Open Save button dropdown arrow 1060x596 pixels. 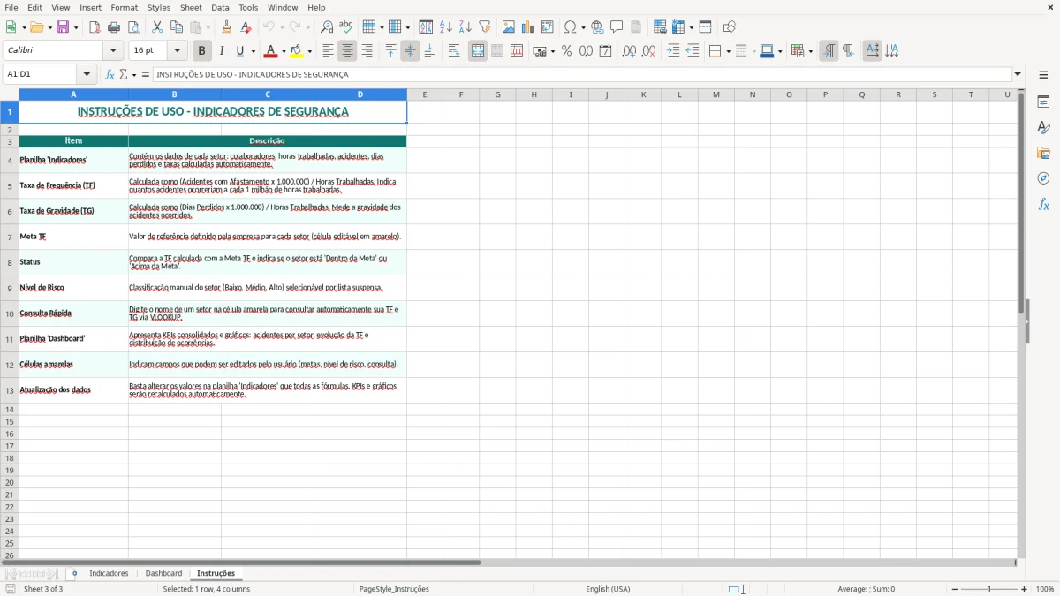click(x=76, y=27)
